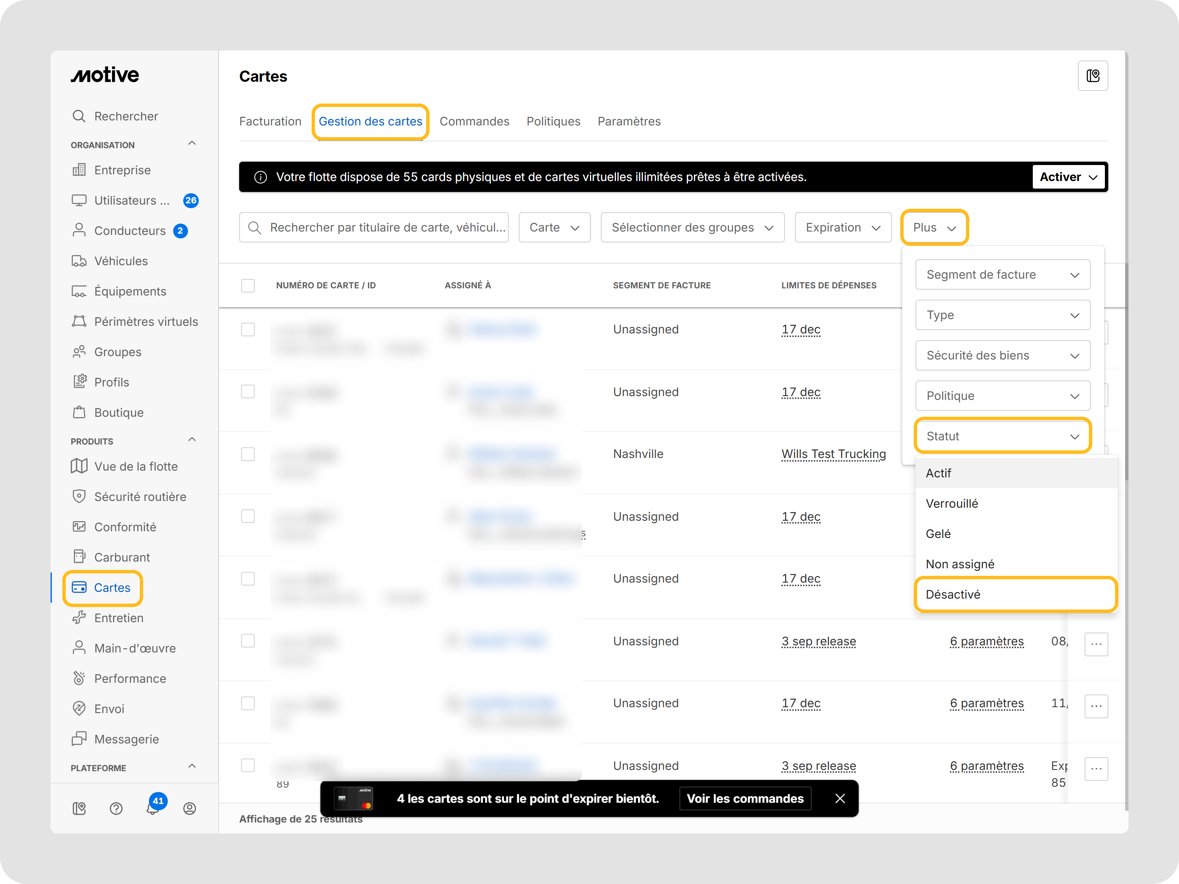
Task: Choose Verrouillé status option
Action: [x=1016, y=503]
